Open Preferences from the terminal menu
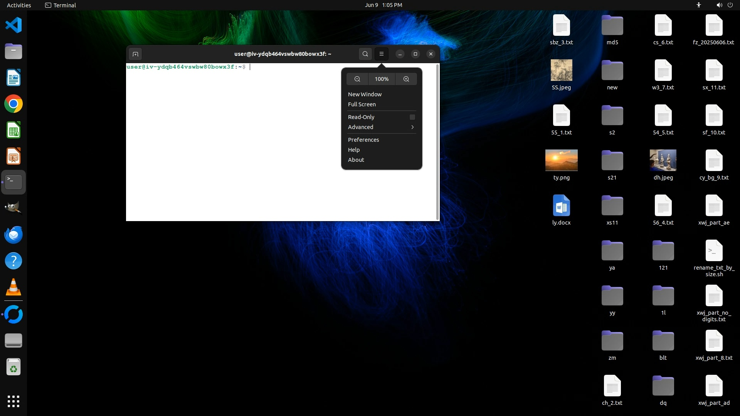This screenshot has width=740, height=416. click(x=363, y=140)
